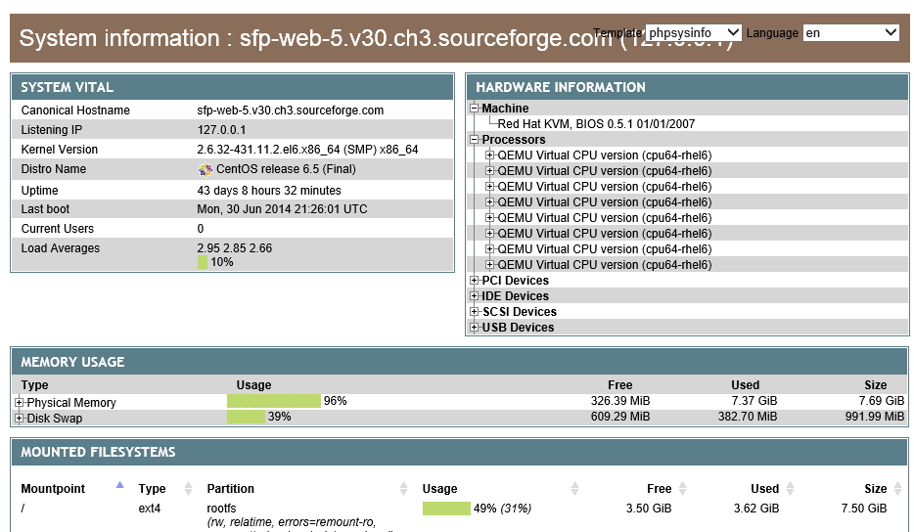The image size is (914, 532).
Task: Expand Physical Memory details
Action: click(x=20, y=402)
